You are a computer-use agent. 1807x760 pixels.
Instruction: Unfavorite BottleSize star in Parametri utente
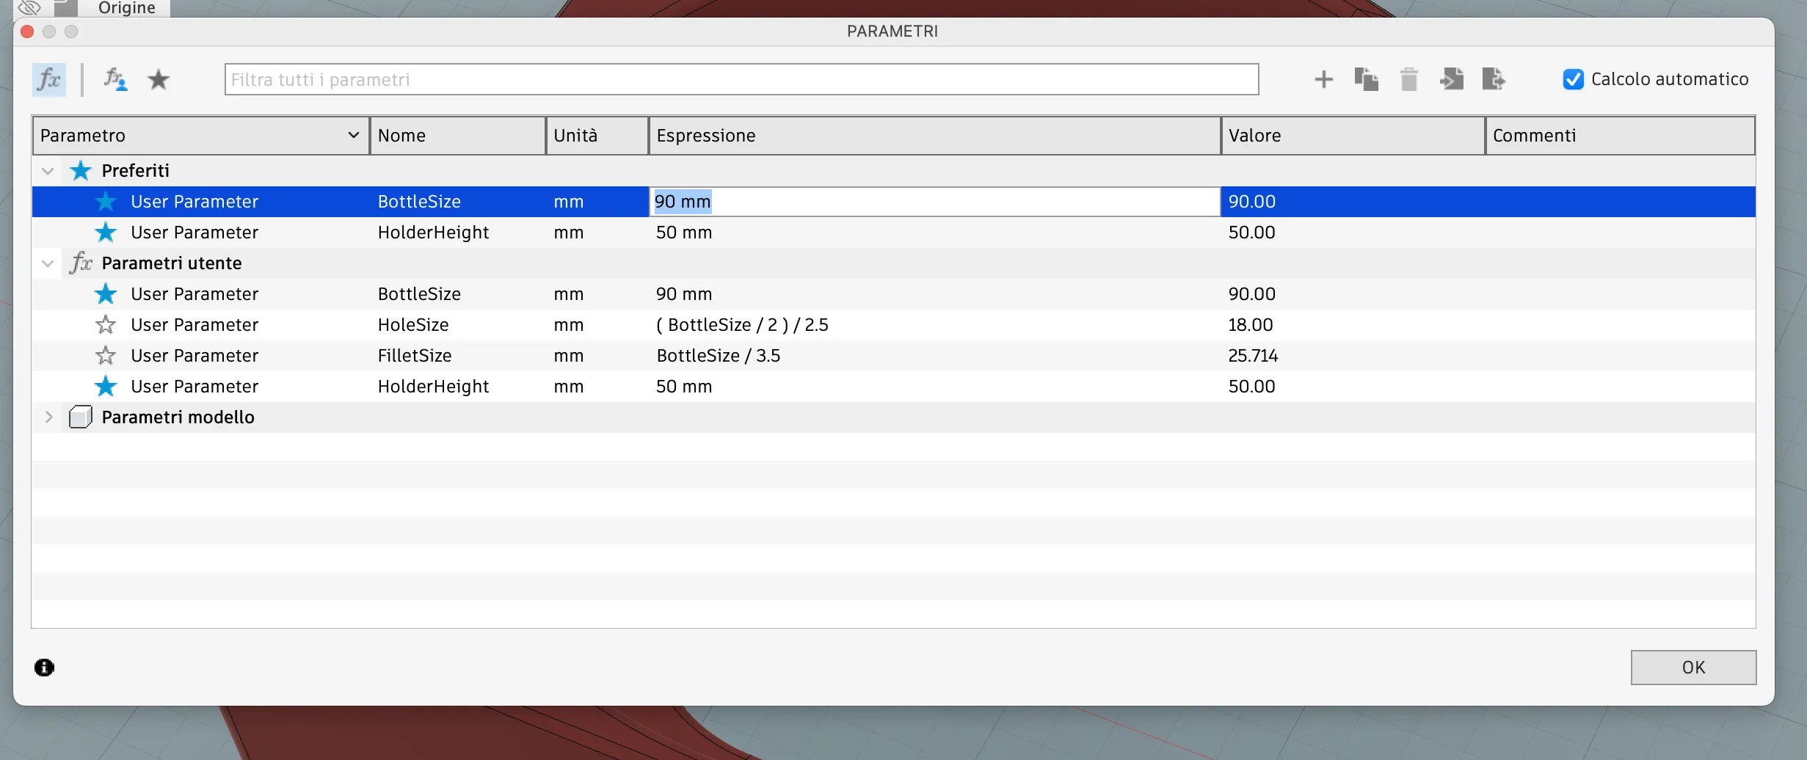tap(106, 294)
